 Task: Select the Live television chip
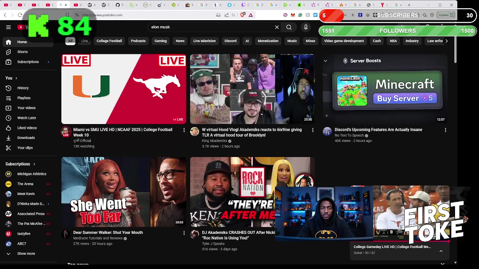204,41
